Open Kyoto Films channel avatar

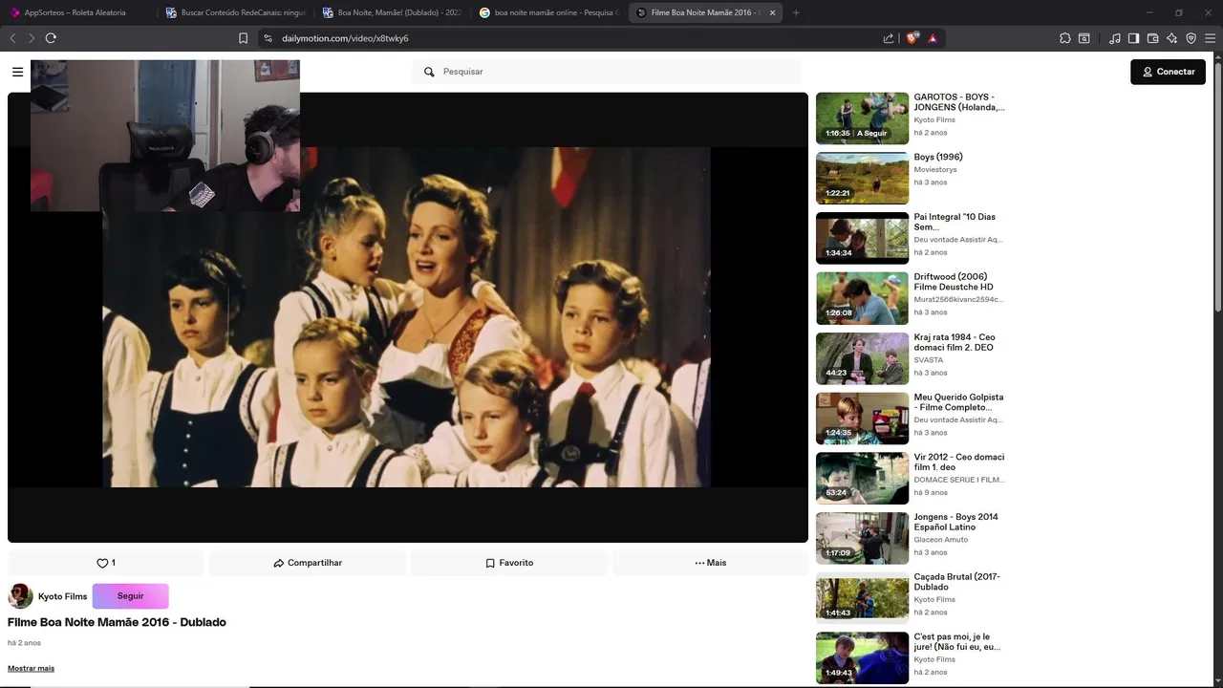20,596
